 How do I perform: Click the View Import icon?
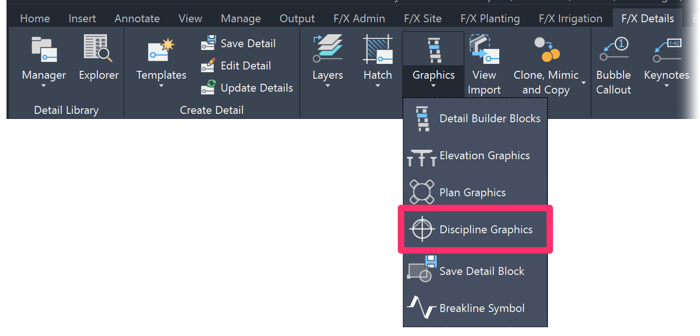tap(484, 48)
